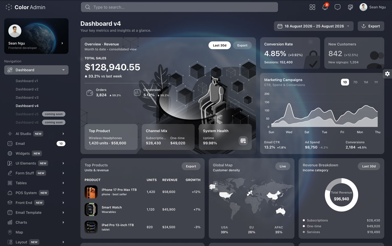
Task: Click the settings gear at right edge
Action: coord(387,74)
